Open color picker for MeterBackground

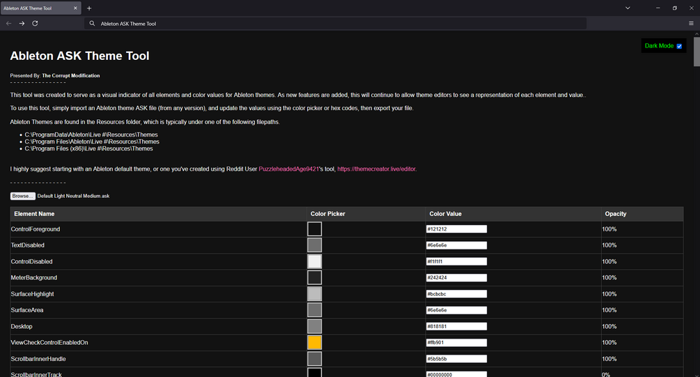(x=314, y=277)
